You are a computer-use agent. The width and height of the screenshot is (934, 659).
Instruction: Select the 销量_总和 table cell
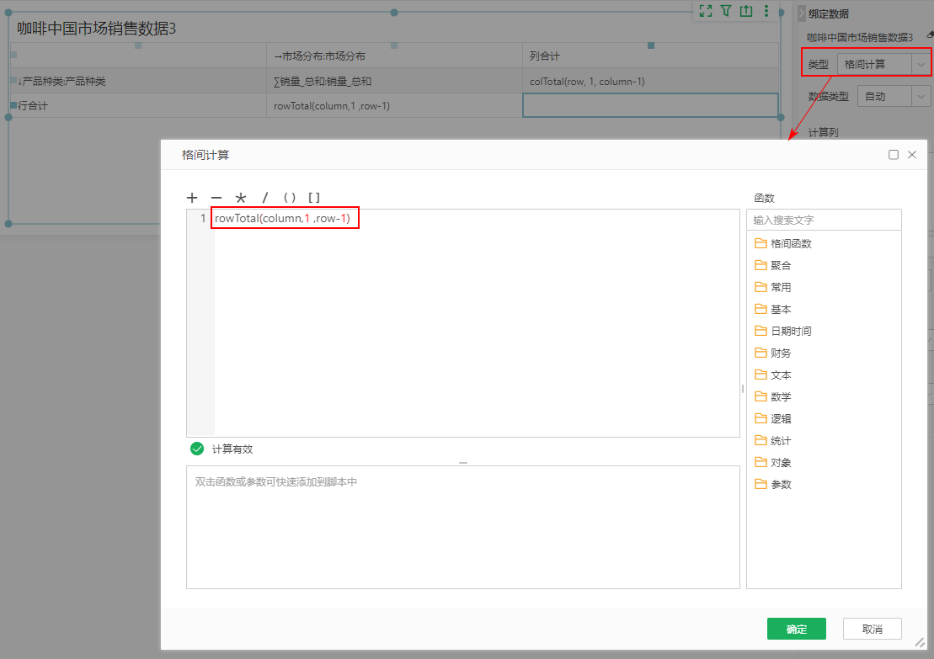(x=394, y=81)
